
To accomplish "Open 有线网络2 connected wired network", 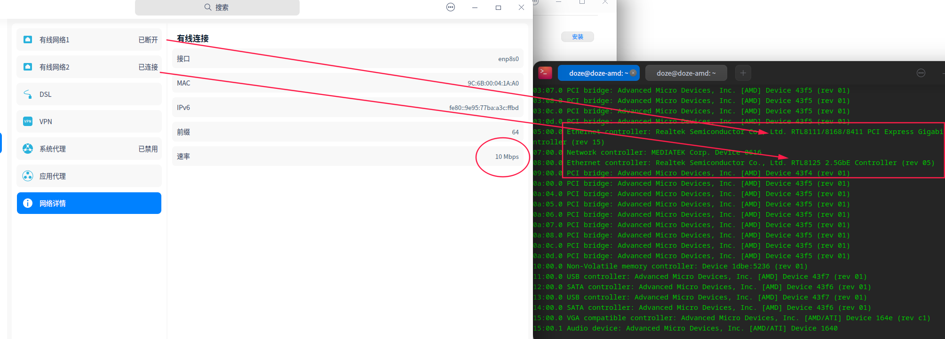I will (x=89, y=67).
